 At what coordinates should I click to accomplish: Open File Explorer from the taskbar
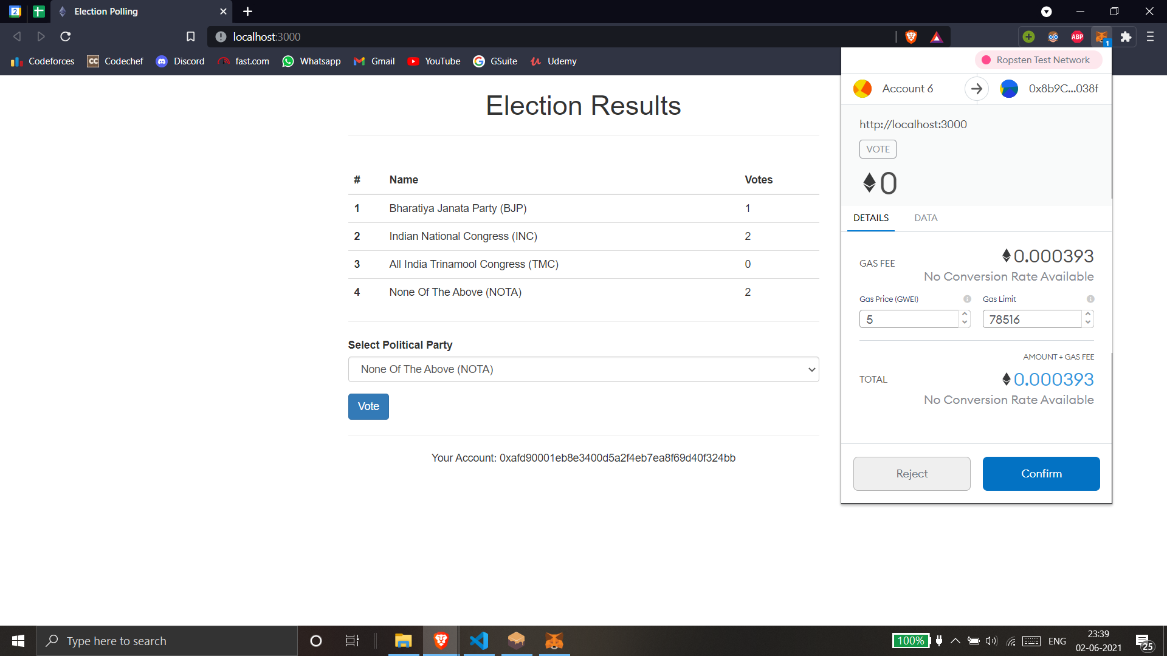(403, 640)
